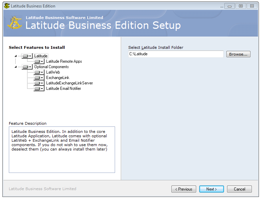Collapse the Optional Components tree node
261x199 pixels.
click(16, 67)
